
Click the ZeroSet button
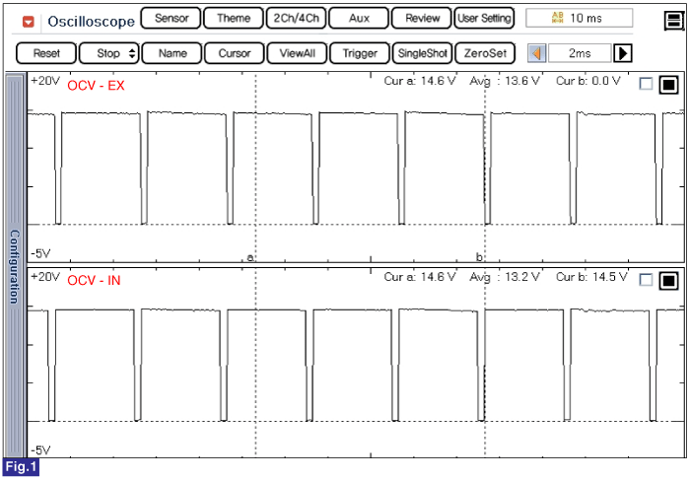[485, 53]
